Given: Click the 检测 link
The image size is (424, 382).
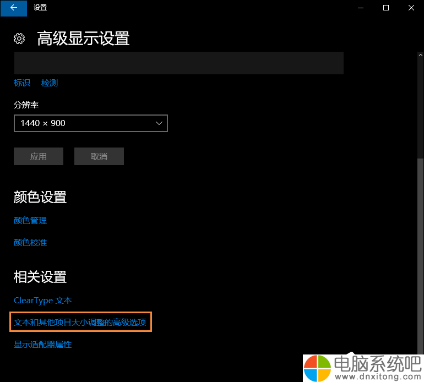Looking at the screenshot, I should (x=50, y=83).
